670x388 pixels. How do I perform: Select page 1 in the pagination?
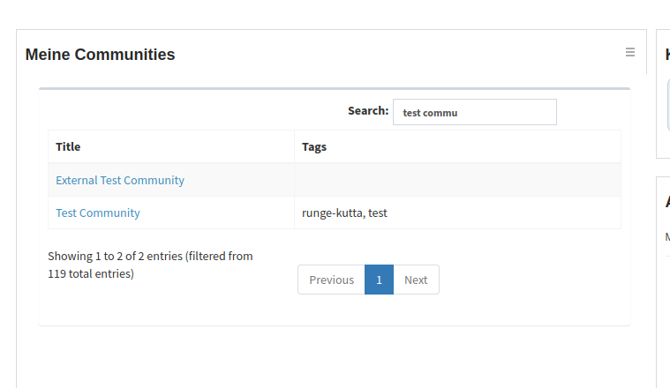(x=379, y=280)
